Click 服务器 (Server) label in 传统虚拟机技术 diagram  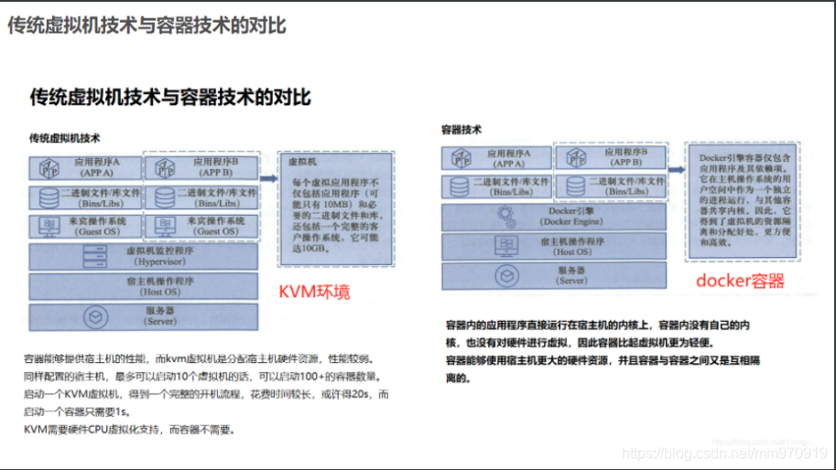click(x=160, y=316)
